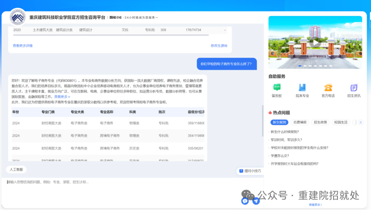Click 查看更多详情 link under score table
This screenshot has width=371, height=210.
coord(22,46)
